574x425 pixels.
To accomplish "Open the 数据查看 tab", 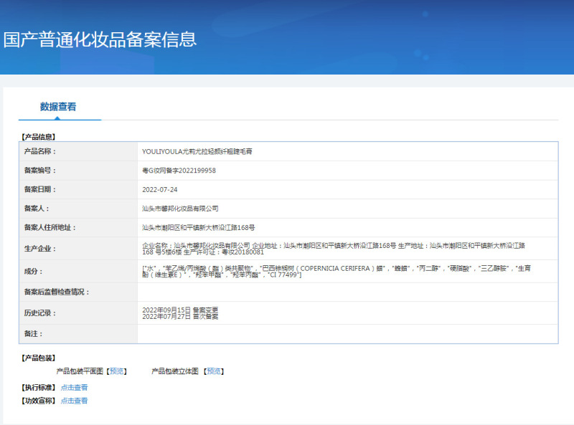I will [58, 107].
